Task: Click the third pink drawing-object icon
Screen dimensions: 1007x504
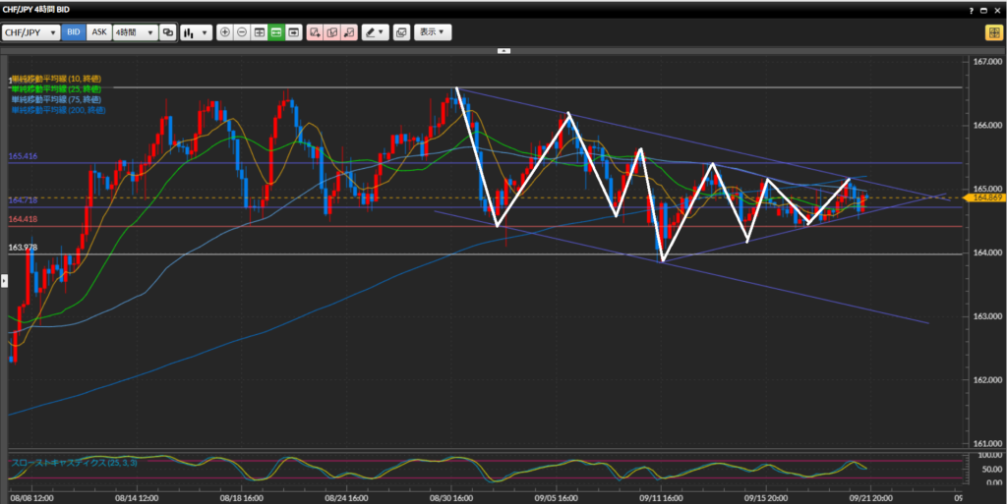Action: click(348, 32)
